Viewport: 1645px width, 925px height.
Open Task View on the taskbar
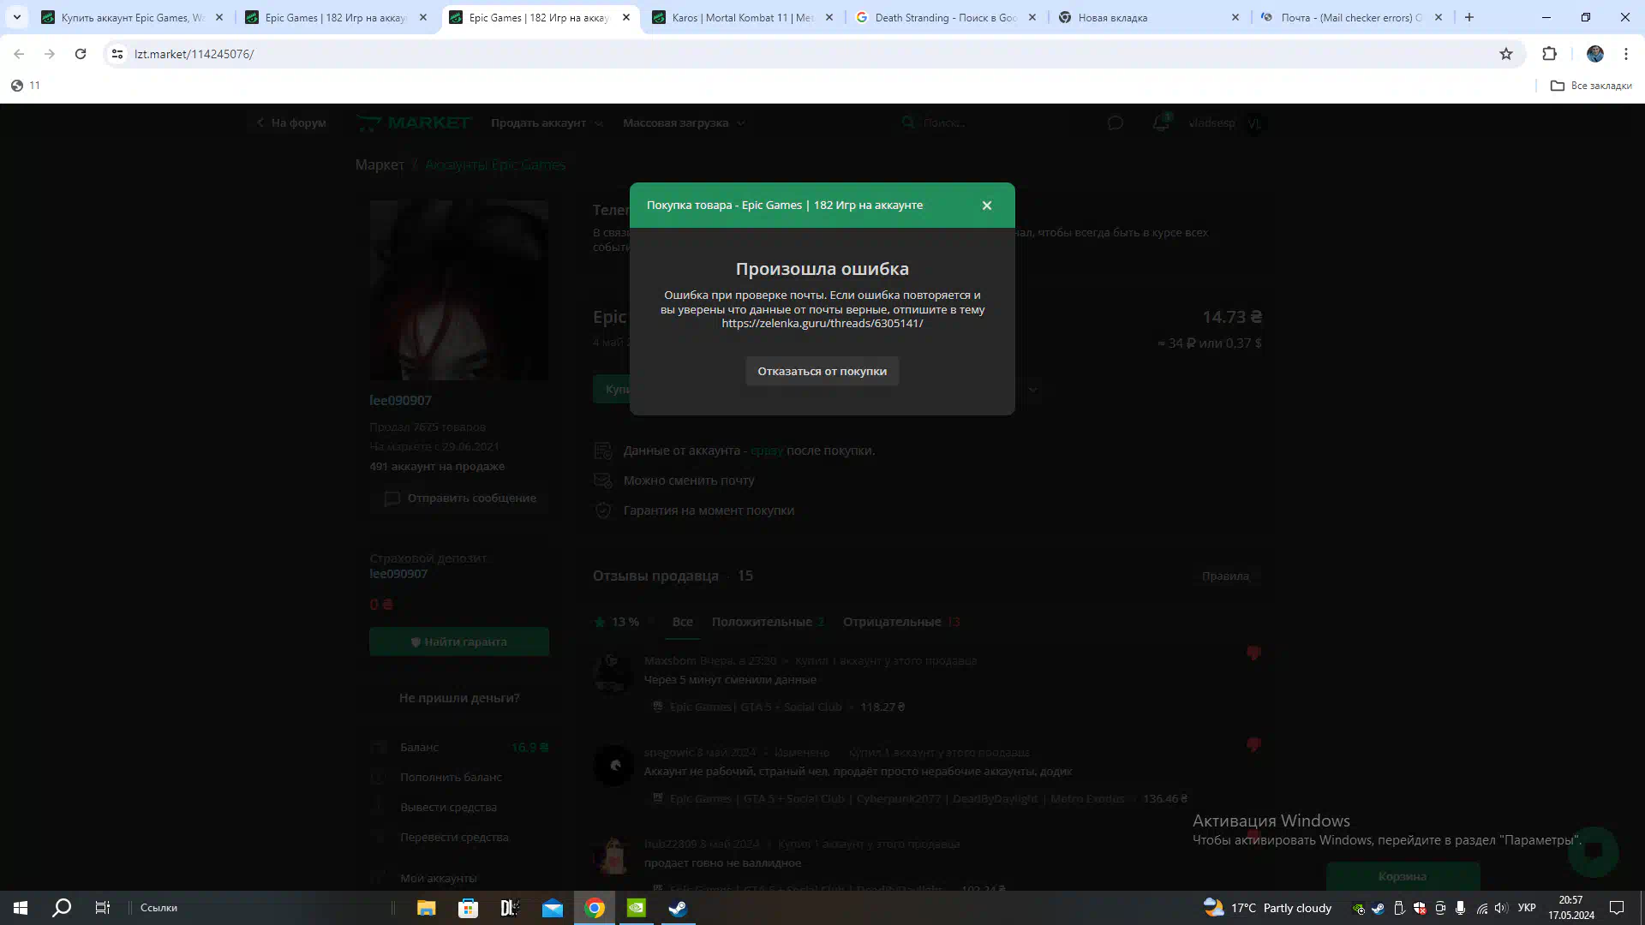click(x=102, y=908)
